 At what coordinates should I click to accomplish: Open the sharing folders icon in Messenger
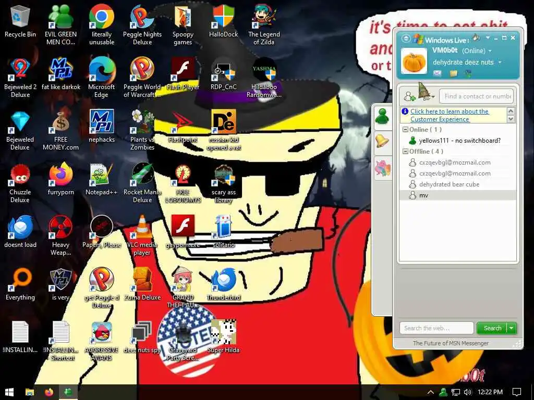(453, 73)
